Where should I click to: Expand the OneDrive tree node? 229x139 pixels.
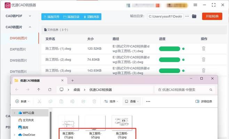click(x=15, y=134)
